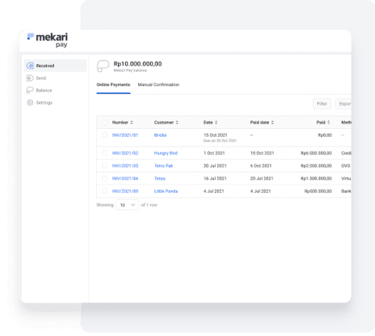Switch to Manual Confirmation tab
The image size is (375, 336).
click(x=159, y=84)
